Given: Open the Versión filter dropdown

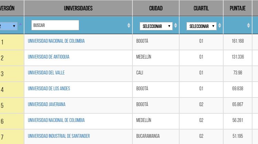Looking at the screenshot, I should 8,26.
